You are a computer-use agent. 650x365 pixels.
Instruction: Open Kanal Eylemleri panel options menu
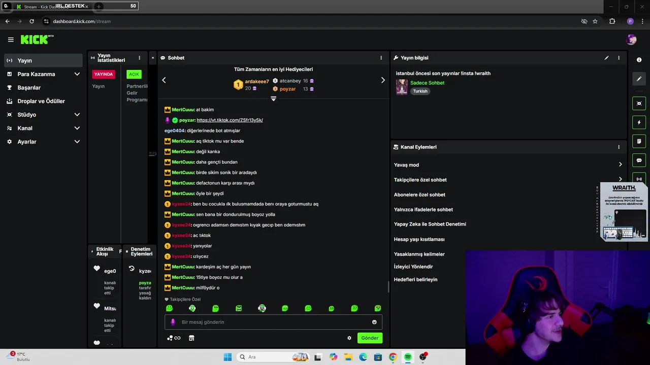pyautogui.click(x=619, y=147)
